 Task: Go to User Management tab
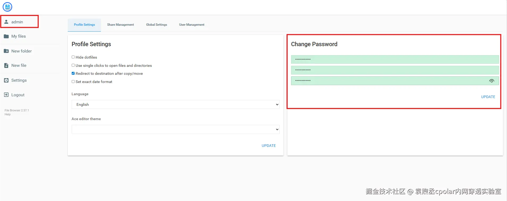tap(191, 25)
